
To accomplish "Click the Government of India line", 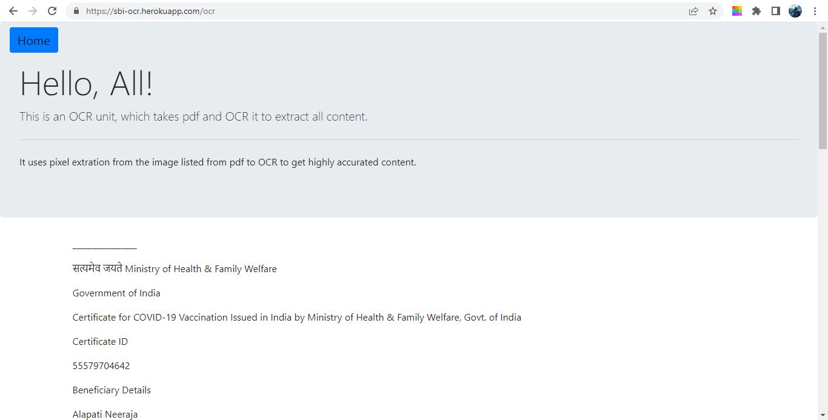I will [x=116, y=293].
